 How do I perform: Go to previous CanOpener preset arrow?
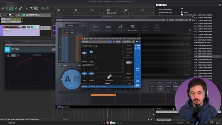[x=89, y=84]
